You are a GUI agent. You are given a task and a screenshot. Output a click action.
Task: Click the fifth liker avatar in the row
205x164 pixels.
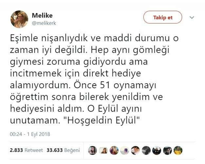(x=135, y=150)
